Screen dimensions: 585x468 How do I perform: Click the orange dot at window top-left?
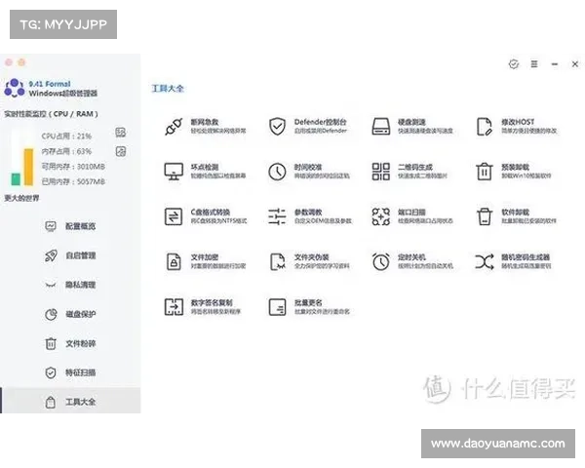point(21,62)
